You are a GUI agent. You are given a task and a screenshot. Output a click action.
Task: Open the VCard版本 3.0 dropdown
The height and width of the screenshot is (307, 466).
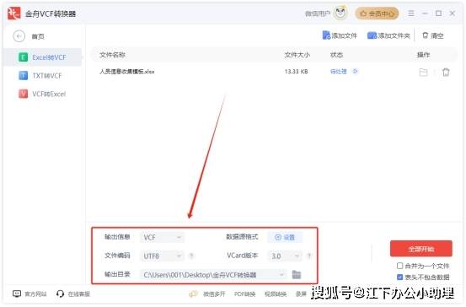[285, 256]
